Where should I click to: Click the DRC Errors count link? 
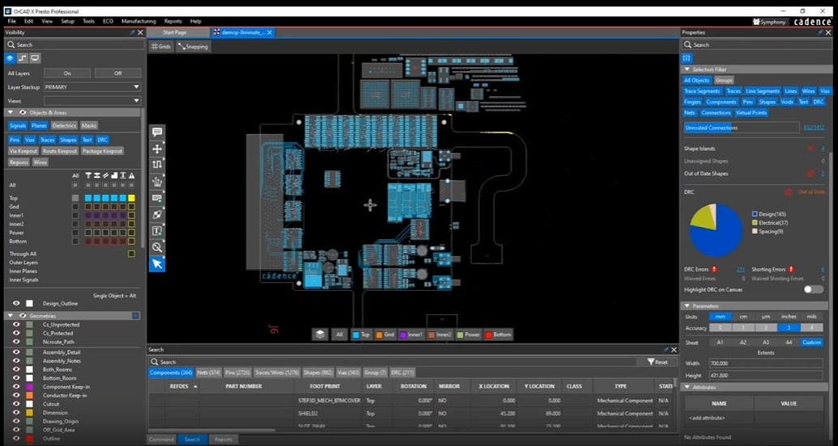pyautogui.click(x=741, y=269)
